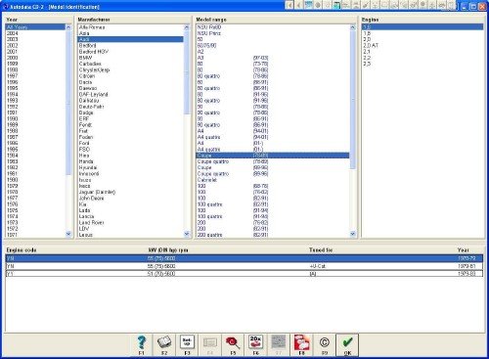Open the F3 Set-up icon
Screen dimensions: 489x359
[x=187, y=344]
